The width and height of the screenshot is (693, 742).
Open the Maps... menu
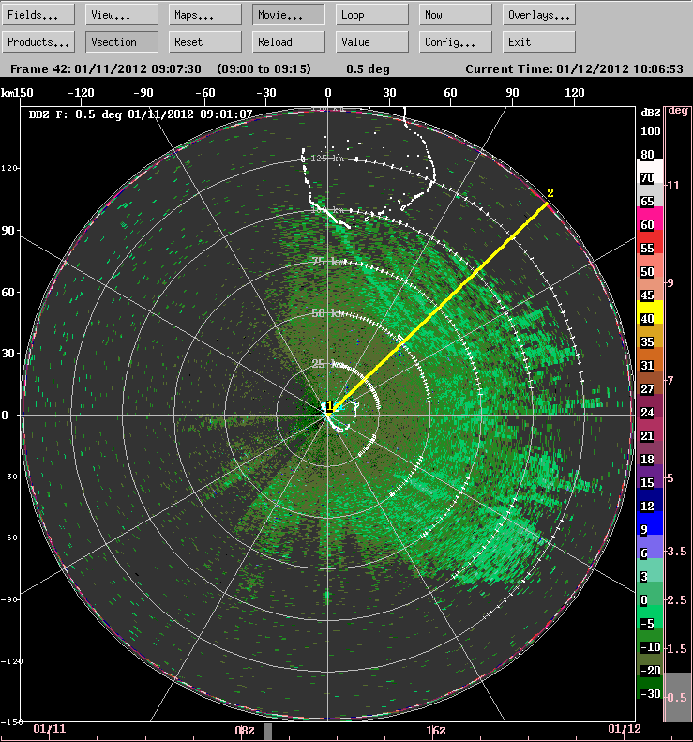(205, 15)
